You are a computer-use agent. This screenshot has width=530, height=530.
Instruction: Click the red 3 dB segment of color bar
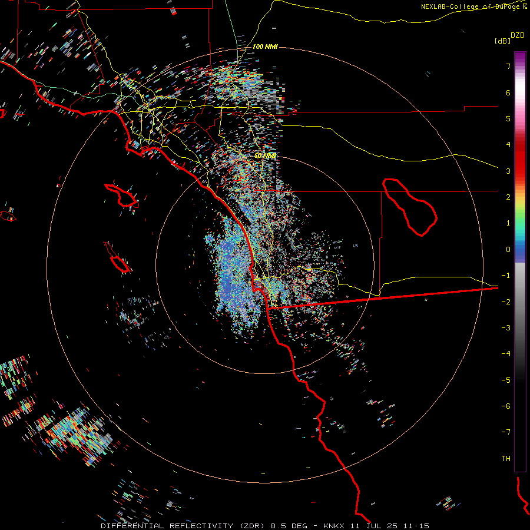pyautogui.click(x=520, y=171)
